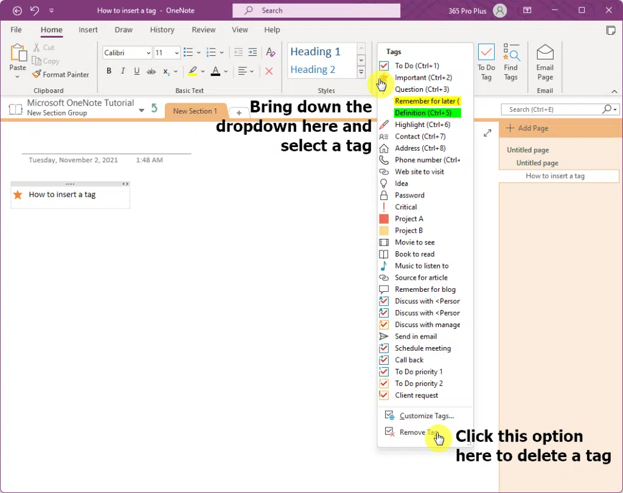
Task: Add a new section tab
Action: [238, 112]
